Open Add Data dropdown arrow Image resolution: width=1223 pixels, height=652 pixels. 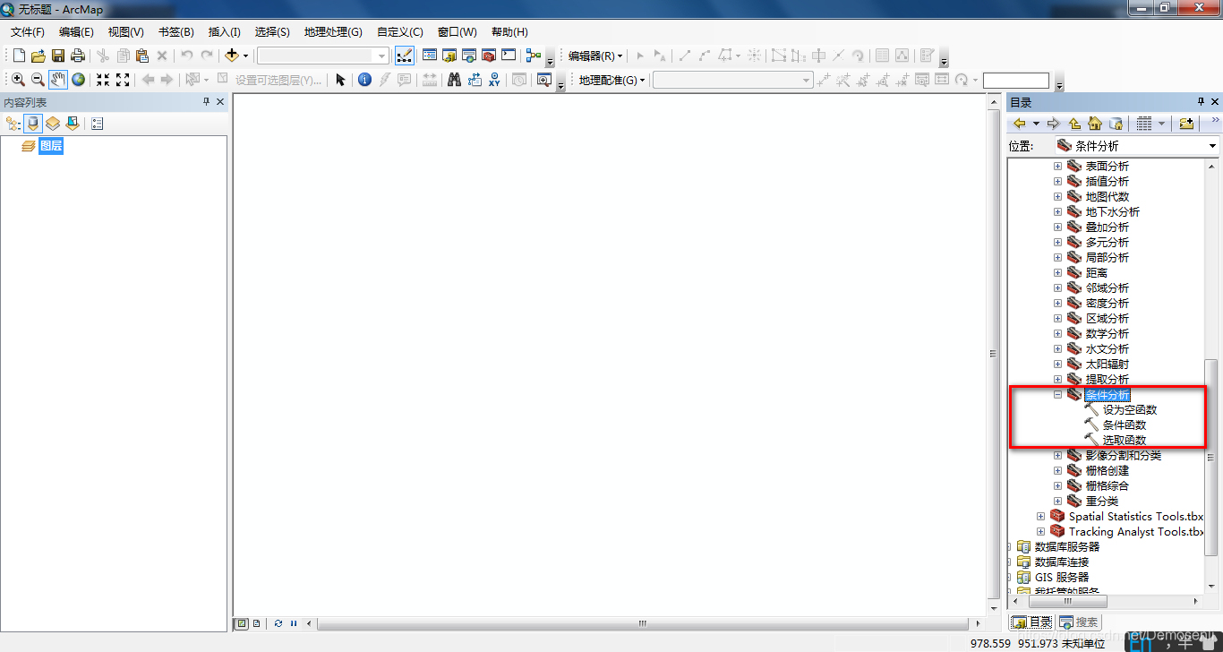pos(245,56)
